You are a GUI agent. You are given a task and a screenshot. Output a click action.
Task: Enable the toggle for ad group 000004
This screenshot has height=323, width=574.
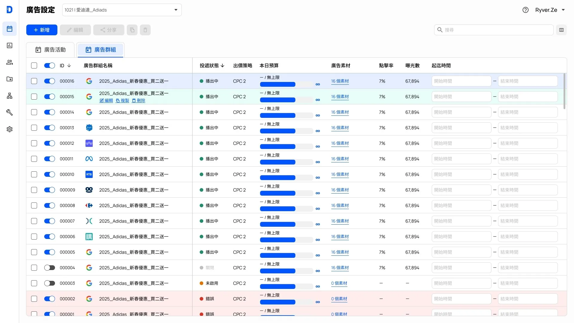click(50, 268)
